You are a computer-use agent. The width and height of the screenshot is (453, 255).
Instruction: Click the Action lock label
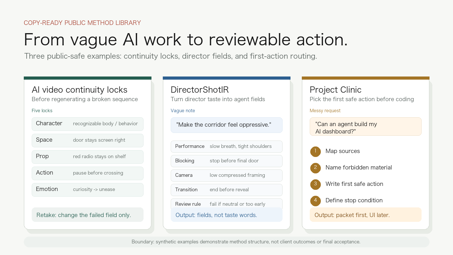click(44, 173)
